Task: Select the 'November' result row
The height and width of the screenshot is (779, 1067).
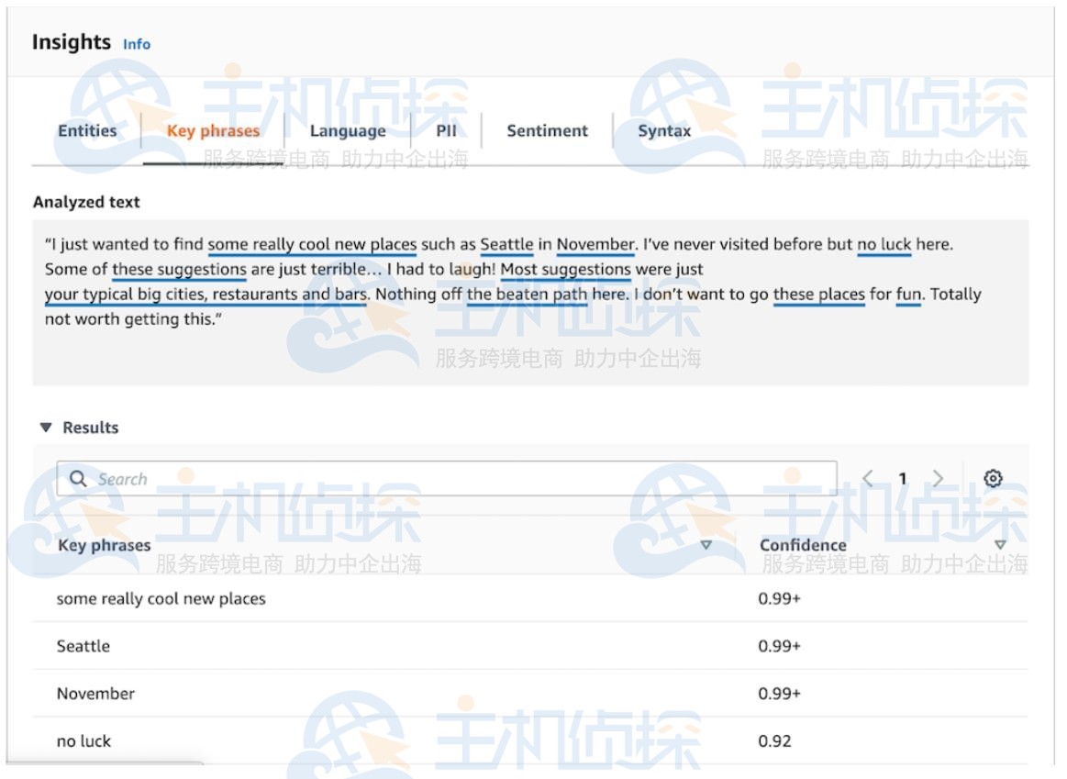Action: point(531,694)
